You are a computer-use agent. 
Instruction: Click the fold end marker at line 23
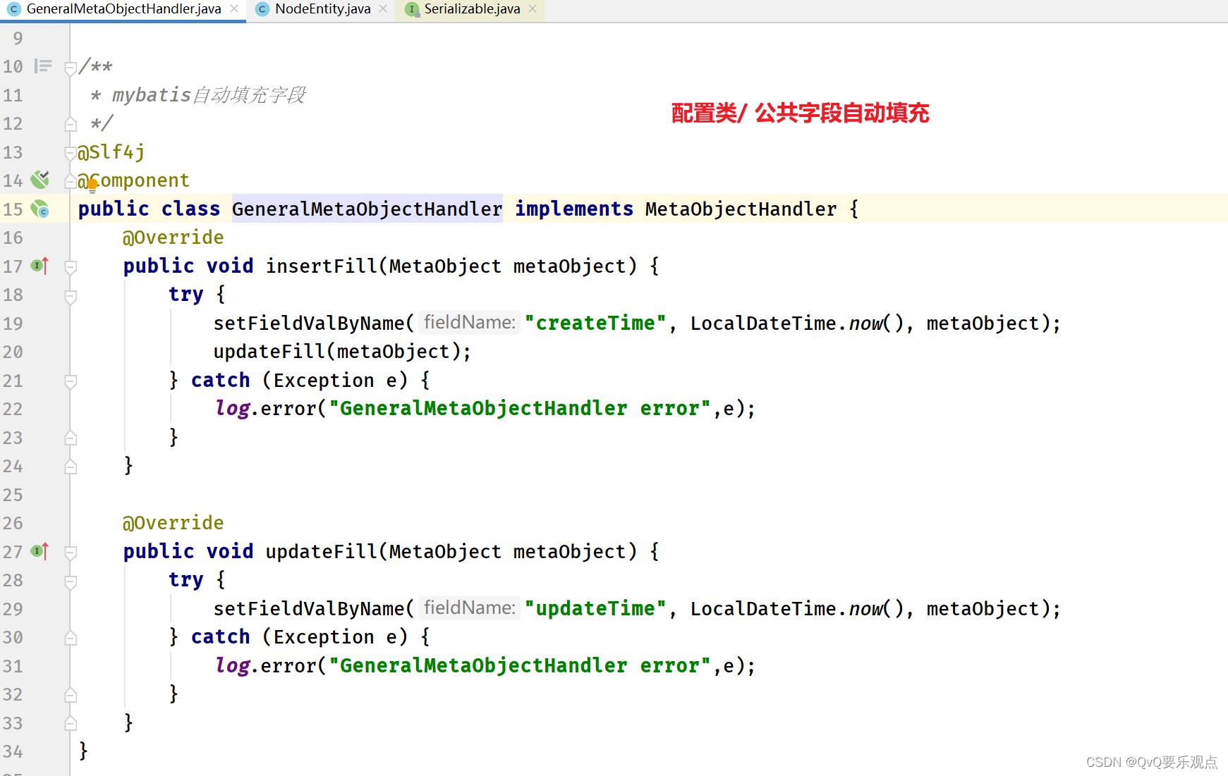[x=71, y=438]
